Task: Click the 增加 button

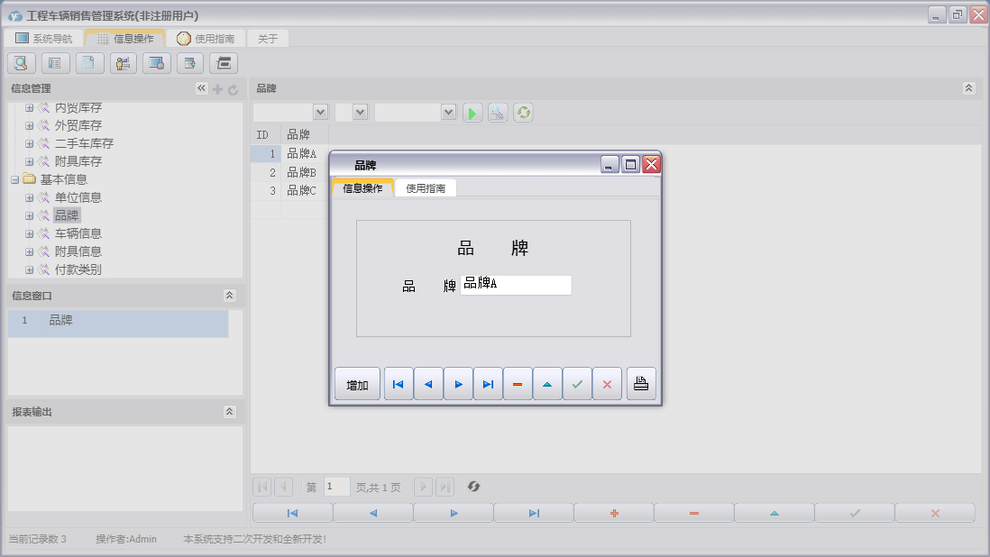Action: click(357, 385)
